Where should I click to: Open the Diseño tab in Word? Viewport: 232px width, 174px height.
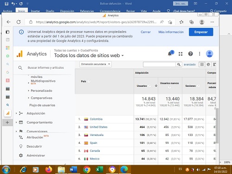pyautogui.click(x=50, y=11)
